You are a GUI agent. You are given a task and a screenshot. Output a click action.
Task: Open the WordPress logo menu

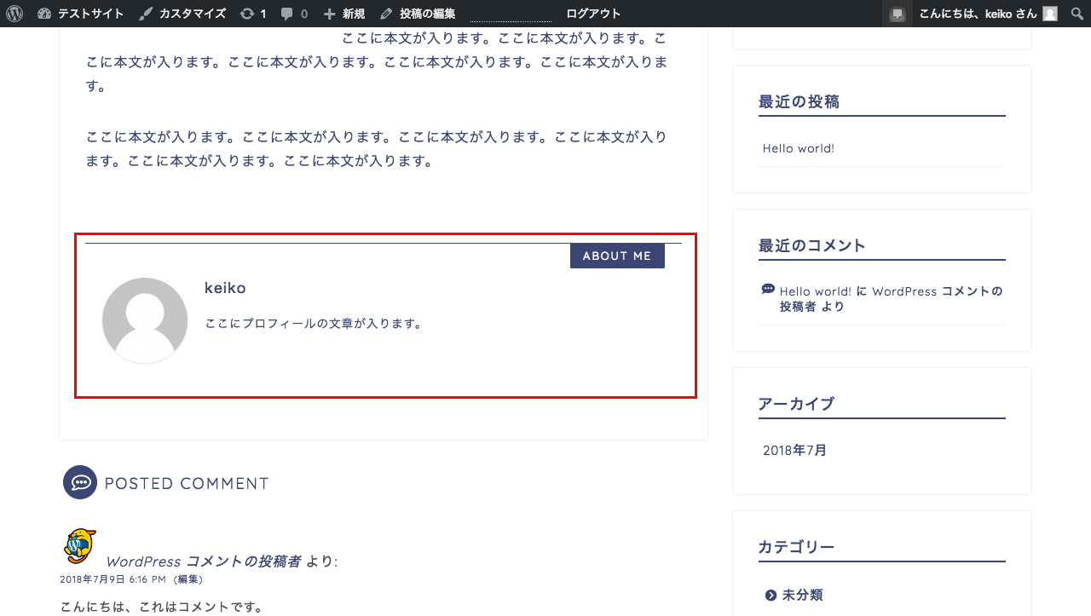click(14, 14)
